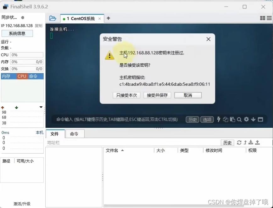This screenshot has height=208, width=273.
Task: Click the fullscreen terminal window icon
Action: [x=260, y=120]
